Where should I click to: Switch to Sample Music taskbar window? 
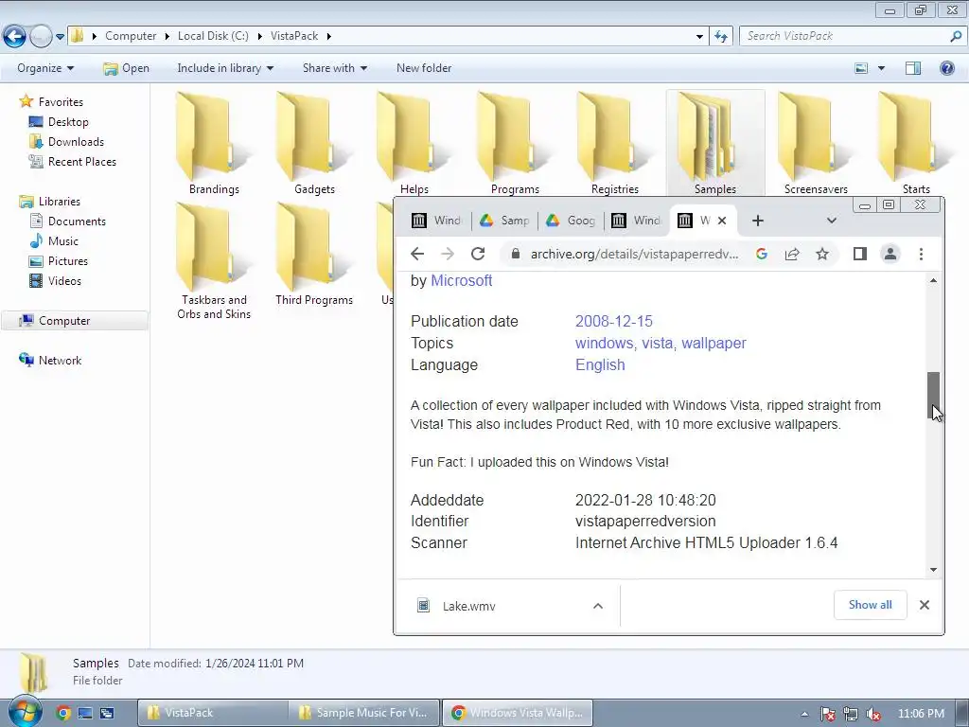coord(364,713)
